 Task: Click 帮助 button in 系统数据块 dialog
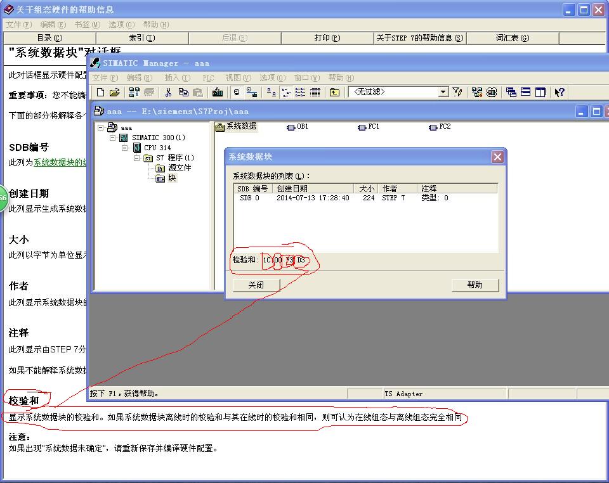(475, 285)
